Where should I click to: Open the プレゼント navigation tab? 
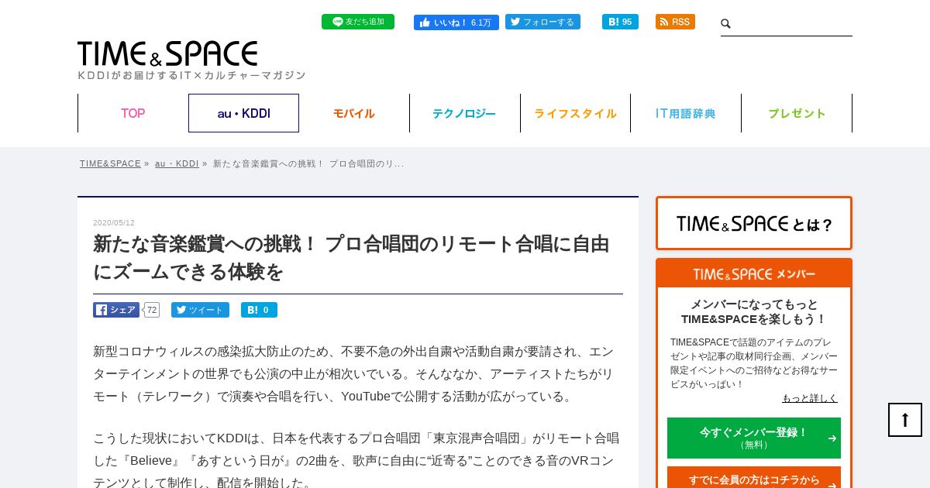[797, 113]
